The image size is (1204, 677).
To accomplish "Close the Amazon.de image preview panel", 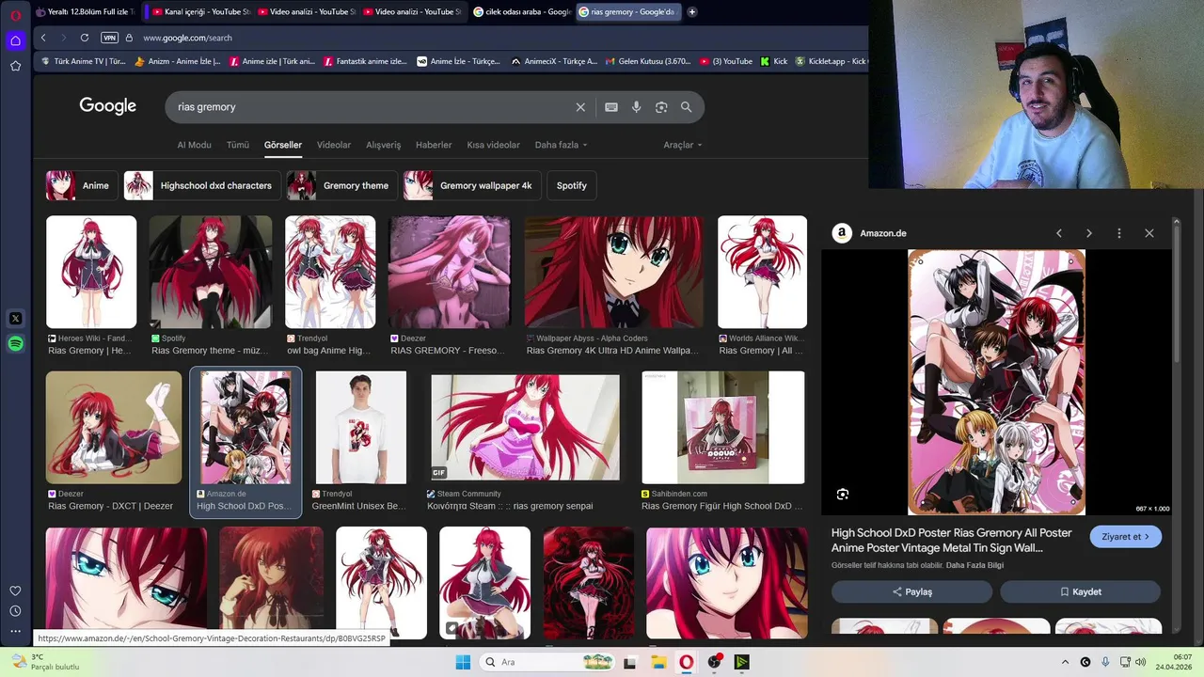I will point(1149,233).
